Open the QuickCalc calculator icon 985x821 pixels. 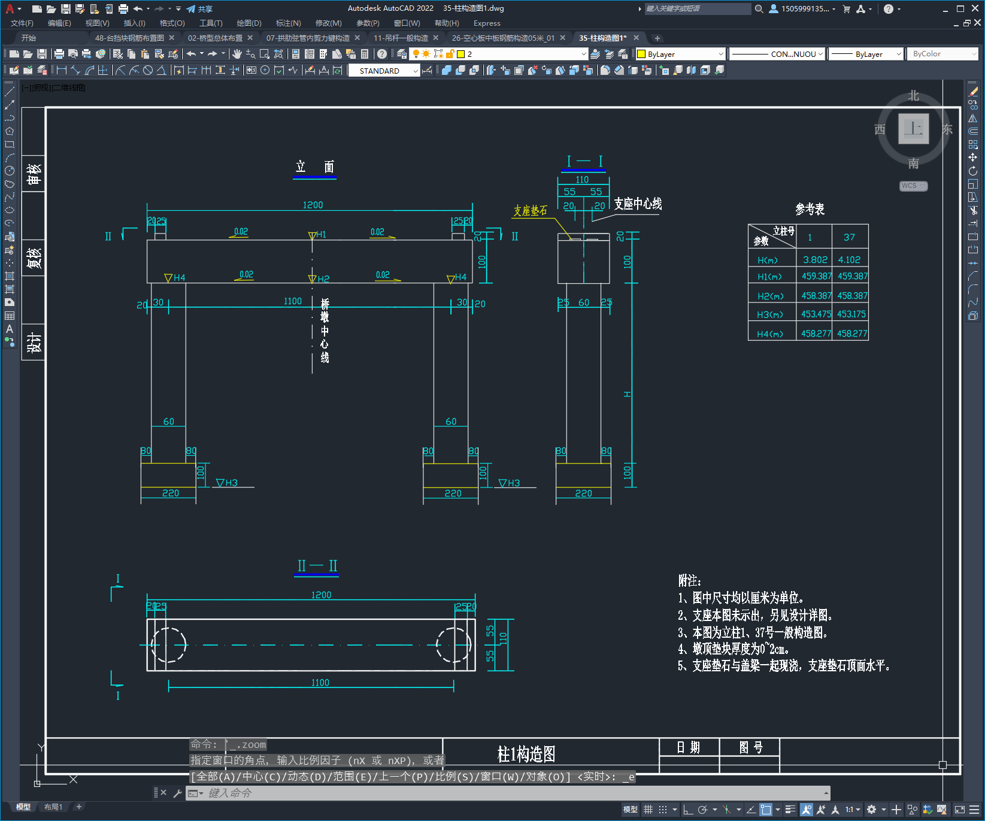point(365,54)
